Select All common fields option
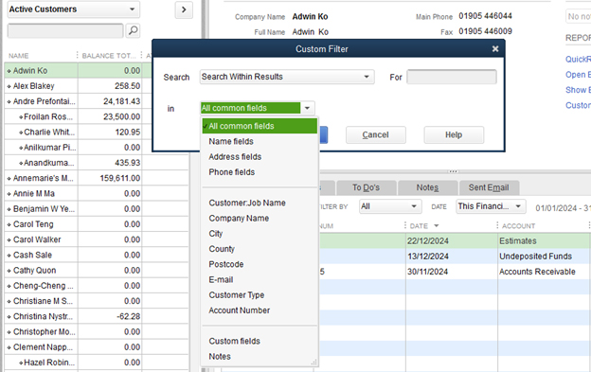Image resolution: width=591 pixels, height=372 pixels. (x=260, y=126)
